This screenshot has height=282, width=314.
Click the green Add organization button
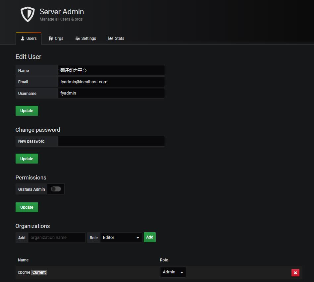point(150,237)
